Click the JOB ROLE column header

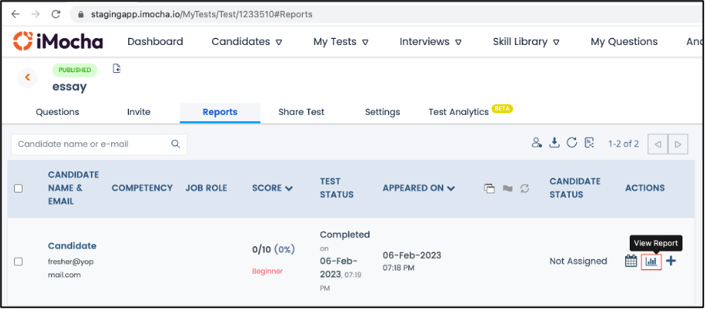click(x=207, y=188)
